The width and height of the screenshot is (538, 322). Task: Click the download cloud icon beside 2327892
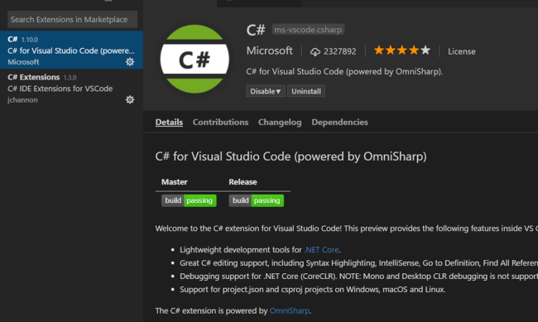tap(315, 52)
